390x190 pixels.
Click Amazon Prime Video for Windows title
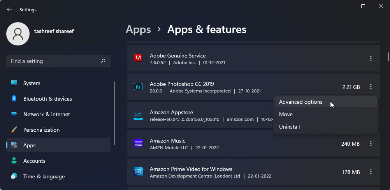(x=191, y=169)
